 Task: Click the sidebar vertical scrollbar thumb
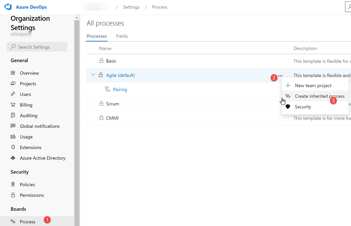[77, 123]
